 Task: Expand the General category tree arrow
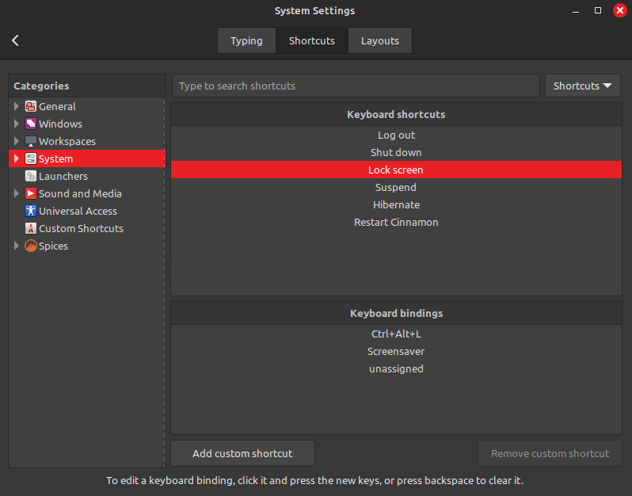(x=17, y=106)
